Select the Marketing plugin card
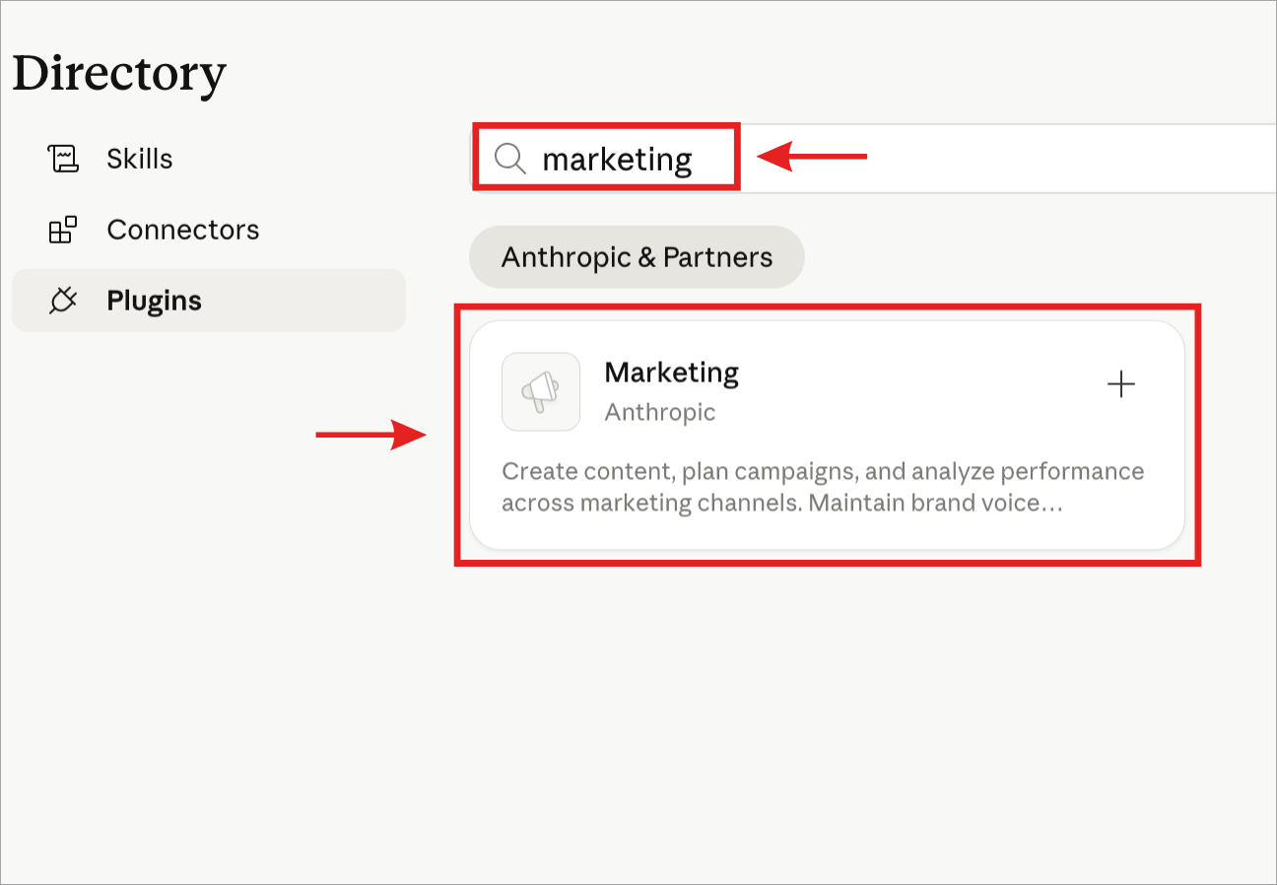The height and width of the screenshot is (885, 1277). [827, 435]
